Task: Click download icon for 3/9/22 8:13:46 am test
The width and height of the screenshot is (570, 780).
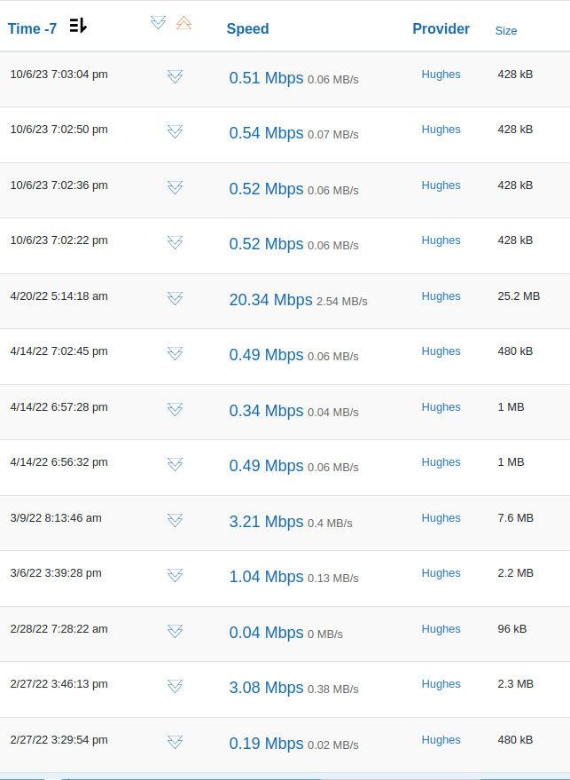Action: 175,521
